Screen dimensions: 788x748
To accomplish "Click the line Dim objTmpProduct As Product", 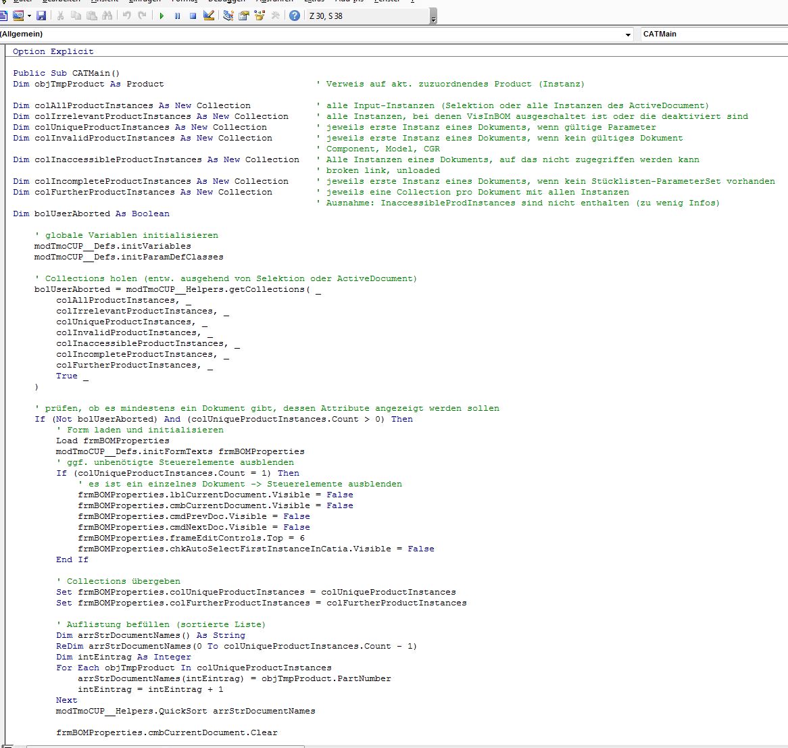I will click(x=89, y=84).
